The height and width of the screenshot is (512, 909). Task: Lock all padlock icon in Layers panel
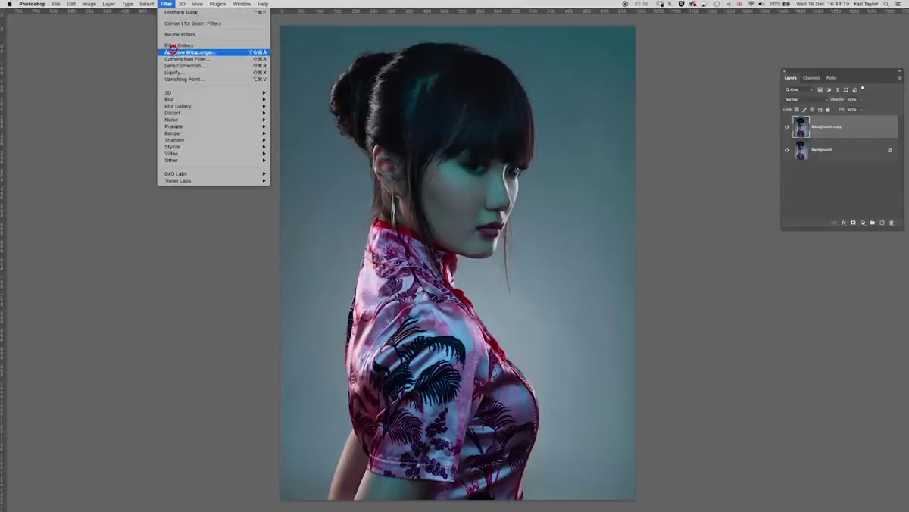[828, 110]
